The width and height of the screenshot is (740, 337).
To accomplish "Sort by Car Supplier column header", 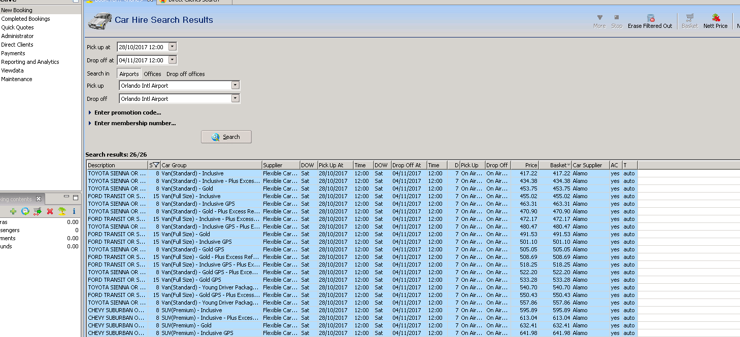I will 591,165.
